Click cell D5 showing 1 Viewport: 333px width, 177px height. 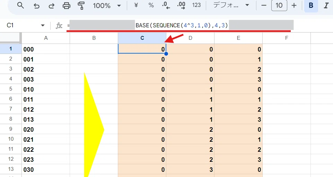coord(190,89)
